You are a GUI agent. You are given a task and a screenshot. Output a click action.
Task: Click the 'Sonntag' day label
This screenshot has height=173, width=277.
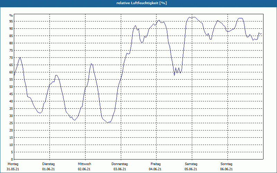[x=226, y=164]
